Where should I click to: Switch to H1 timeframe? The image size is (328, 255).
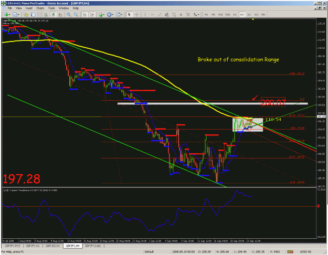pos(235,15)
